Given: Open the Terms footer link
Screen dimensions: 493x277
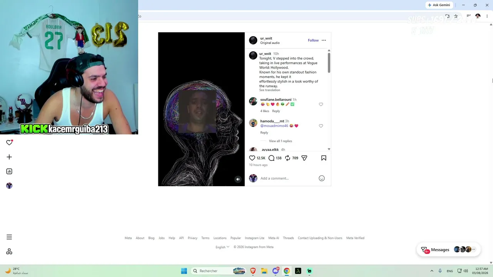Looking at the screenshot, I should [x=205, y=238].
